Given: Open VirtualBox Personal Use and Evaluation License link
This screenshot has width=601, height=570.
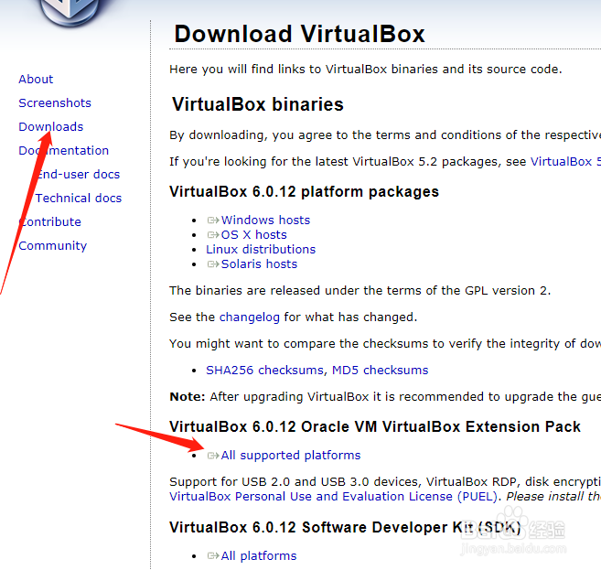Looking at the screenshot, I should [334, 497].
